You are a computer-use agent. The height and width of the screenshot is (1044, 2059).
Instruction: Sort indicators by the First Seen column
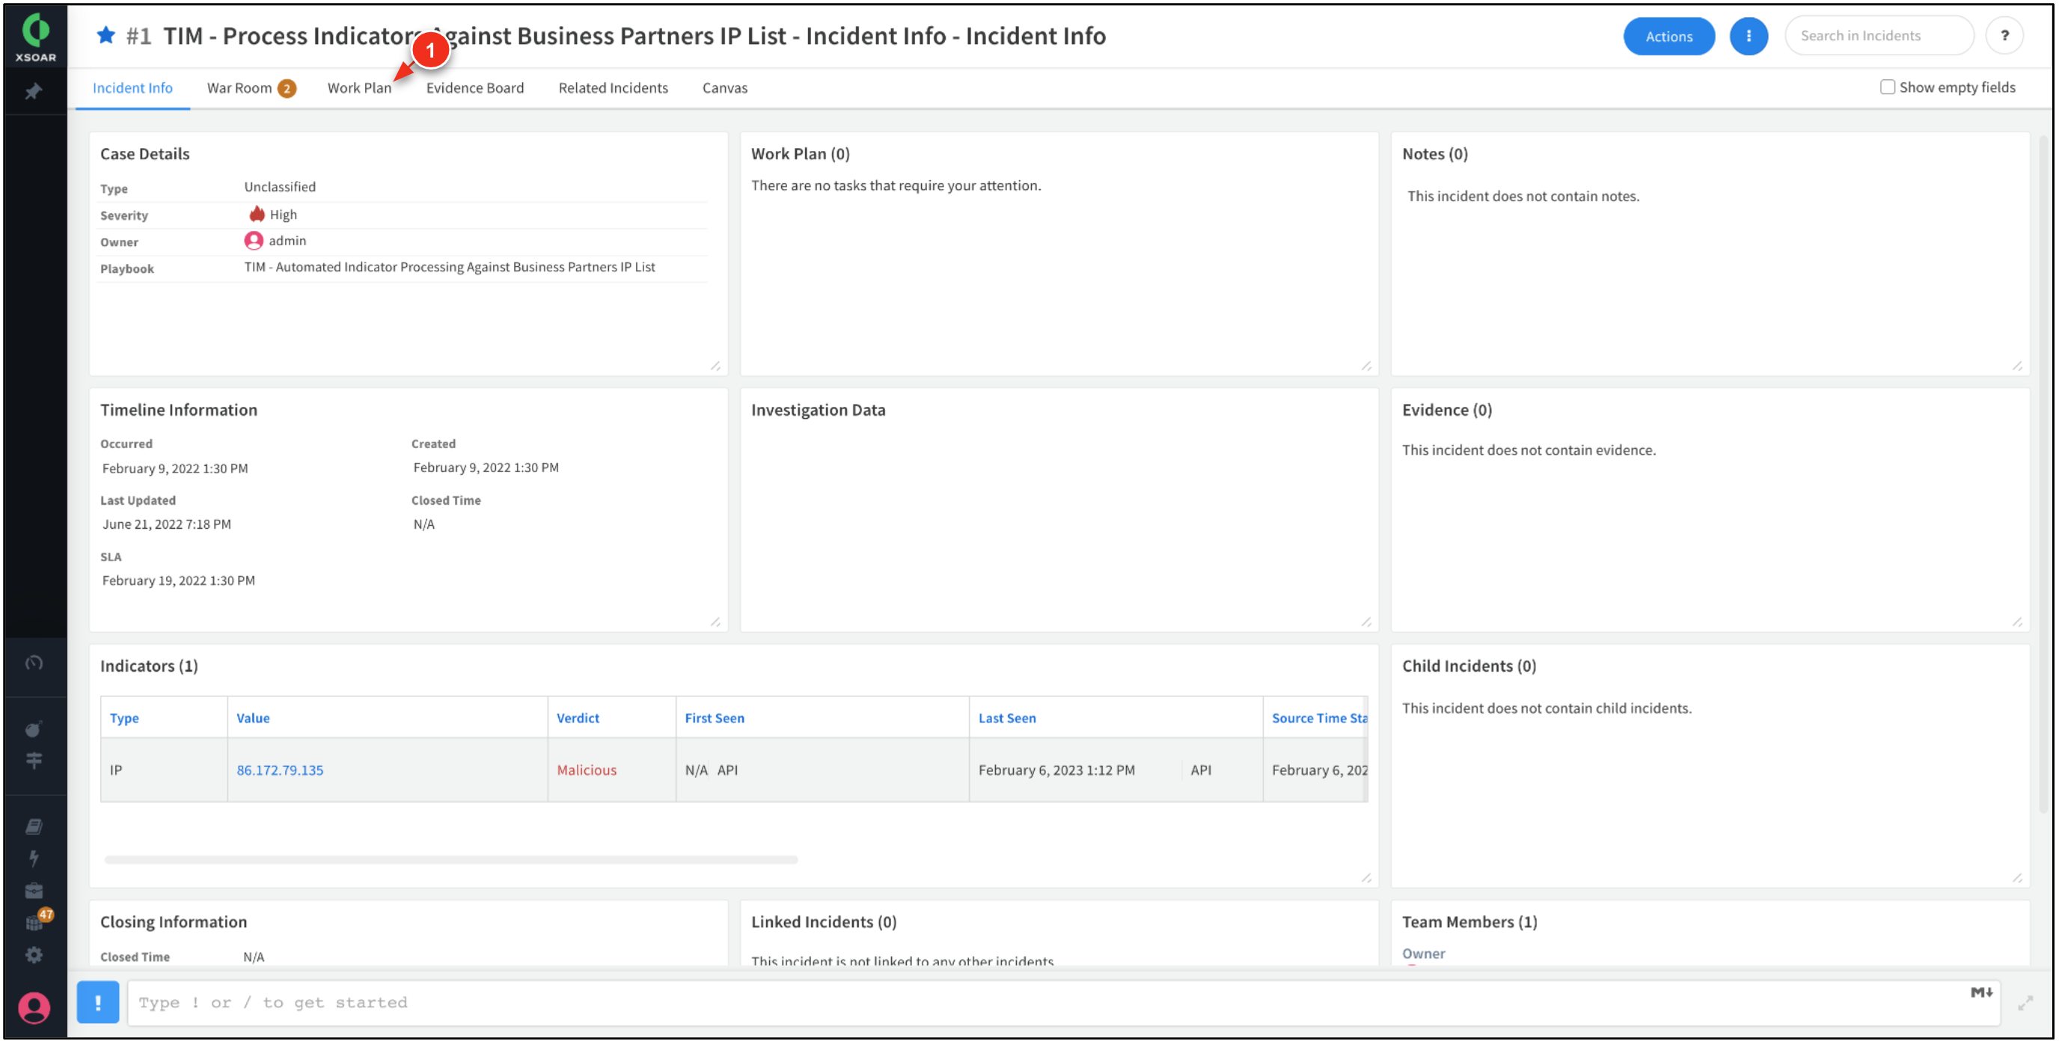pyautogui.click(x=714, y=718)
